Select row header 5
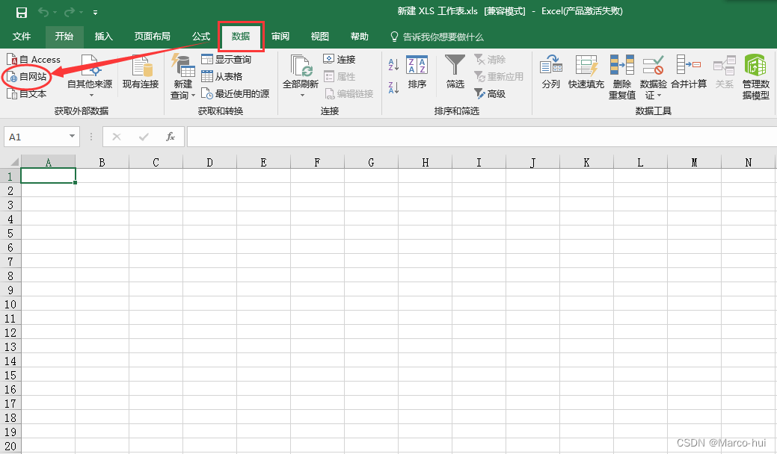The width and height of the screenshot is (777, 454). (10, 233)
